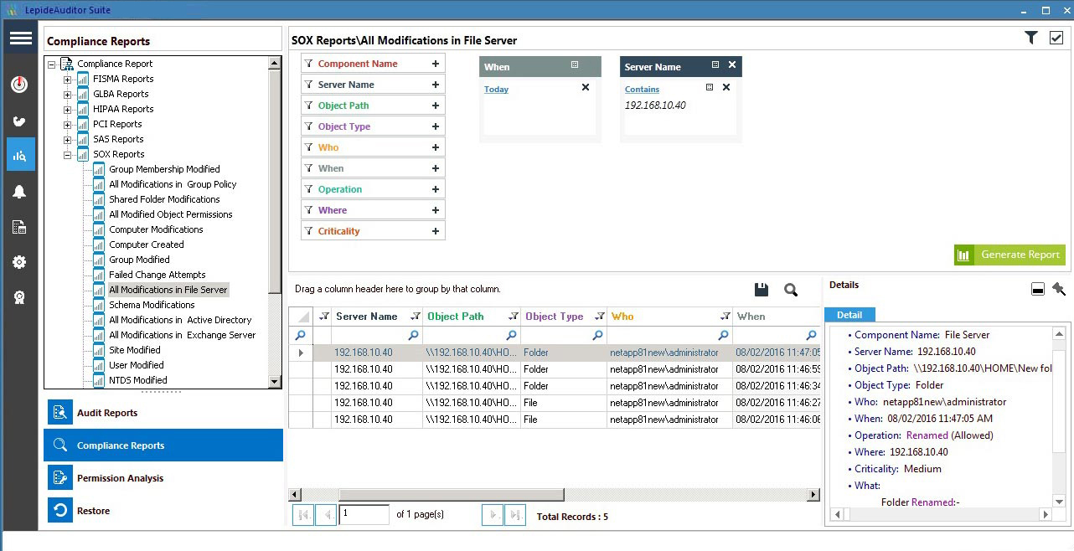
Task: Click the checkmark checkbox icon beside the funnel
Action: [1057, 38]
